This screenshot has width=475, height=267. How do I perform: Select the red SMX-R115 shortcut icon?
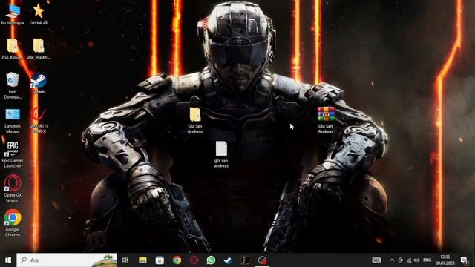coord(39,120)
